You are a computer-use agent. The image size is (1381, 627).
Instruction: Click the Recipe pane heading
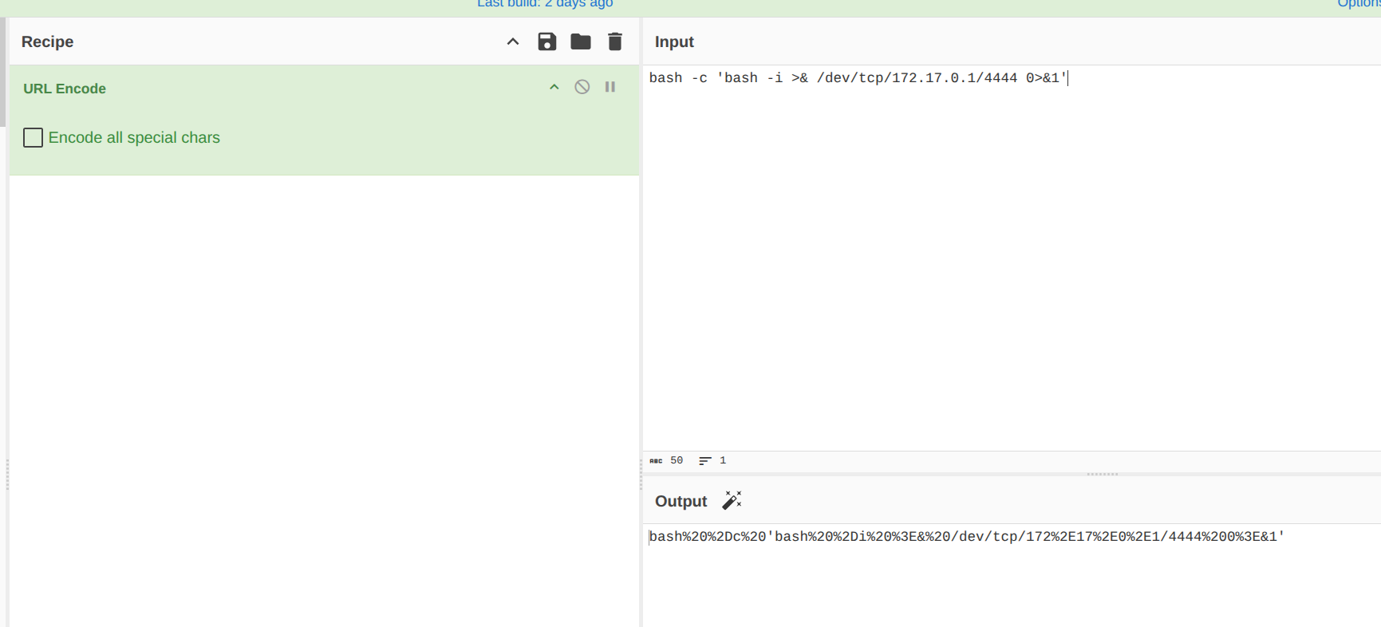pos(47,41)
